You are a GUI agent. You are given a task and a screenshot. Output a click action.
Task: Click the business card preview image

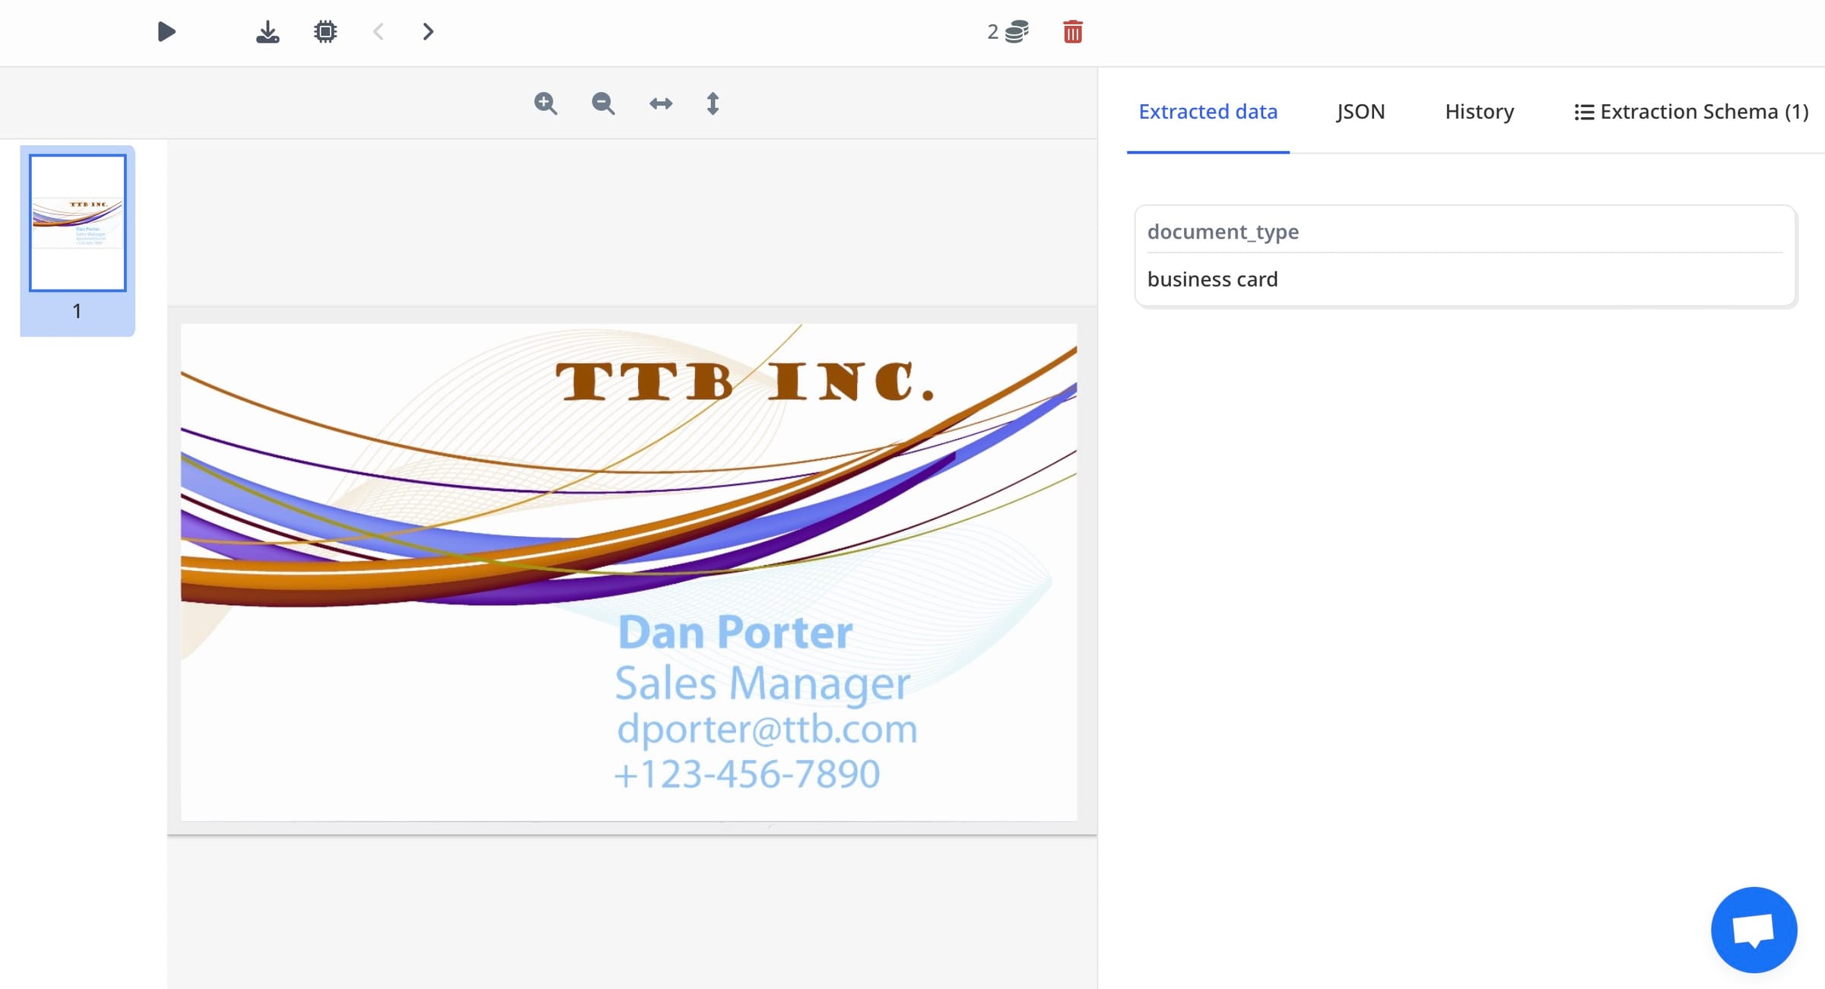[628, 572]
